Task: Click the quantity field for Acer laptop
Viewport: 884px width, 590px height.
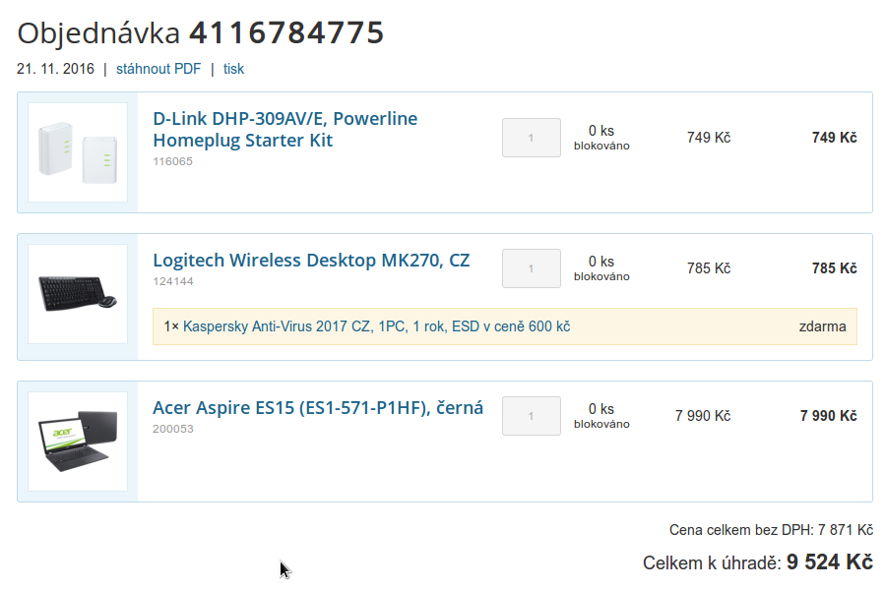Action: point(531,416)
